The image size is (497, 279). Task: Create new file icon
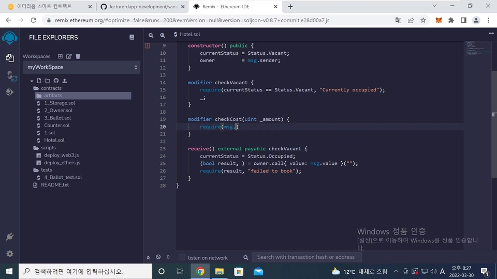[x=39, y=81]
